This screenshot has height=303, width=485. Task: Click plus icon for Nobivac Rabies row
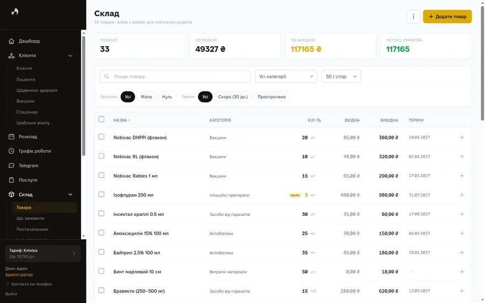[462, 176]
